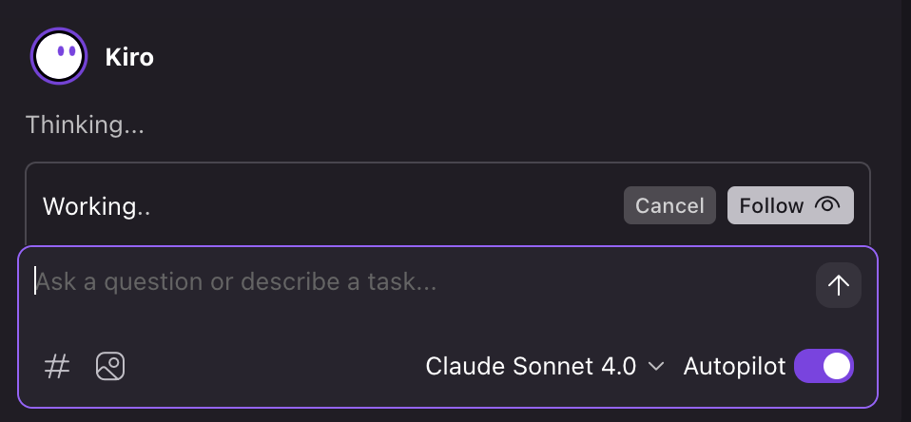Click the Kiro ghost avatar icon
The width and height of the screenshot is (911, 422).
coord(59,56)
